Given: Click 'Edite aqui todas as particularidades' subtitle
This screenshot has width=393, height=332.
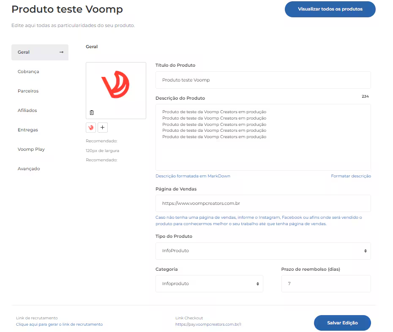Looking at the screenshot, I should pyautogui.click(x=73, y=25).
